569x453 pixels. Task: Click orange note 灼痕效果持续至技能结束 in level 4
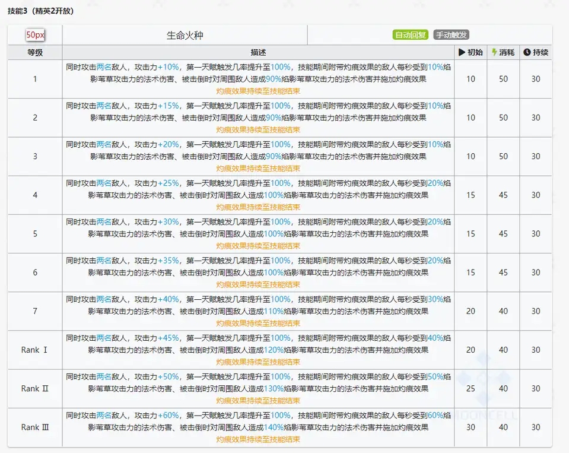coord(258,207)
